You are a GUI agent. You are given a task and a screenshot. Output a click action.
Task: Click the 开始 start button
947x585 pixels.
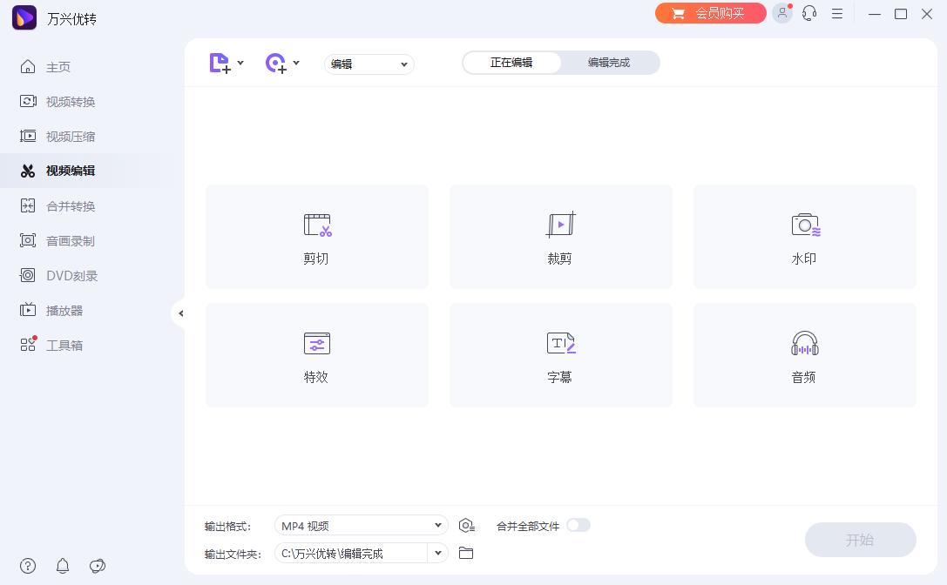860,540
